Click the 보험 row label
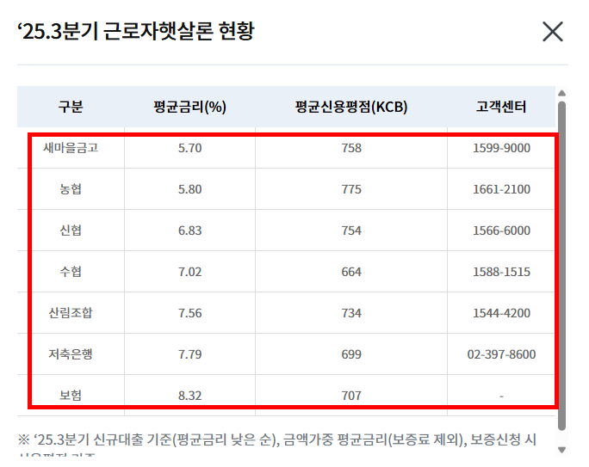Screen dimensions: 589x467 (x=71, y=396)
